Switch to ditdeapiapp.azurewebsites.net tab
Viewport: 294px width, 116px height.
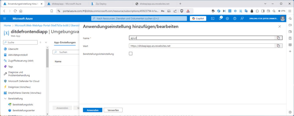(x=155, y=4)
